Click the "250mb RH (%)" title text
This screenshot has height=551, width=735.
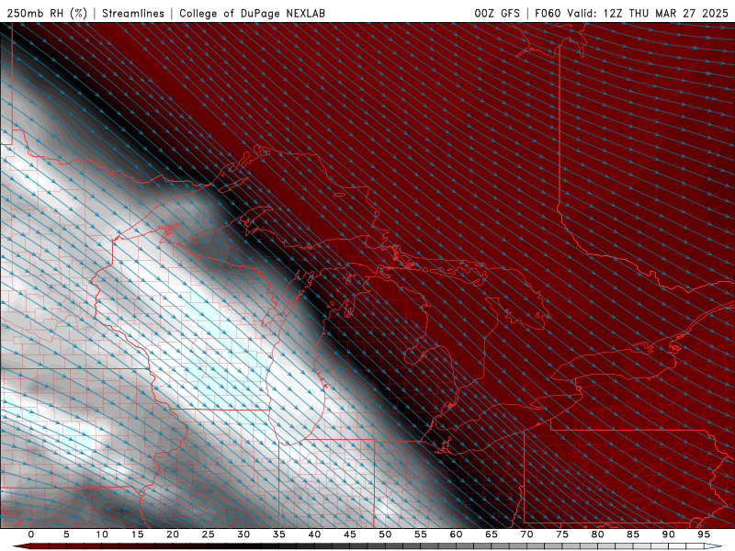pyautogui.click(x=47, y=13)
